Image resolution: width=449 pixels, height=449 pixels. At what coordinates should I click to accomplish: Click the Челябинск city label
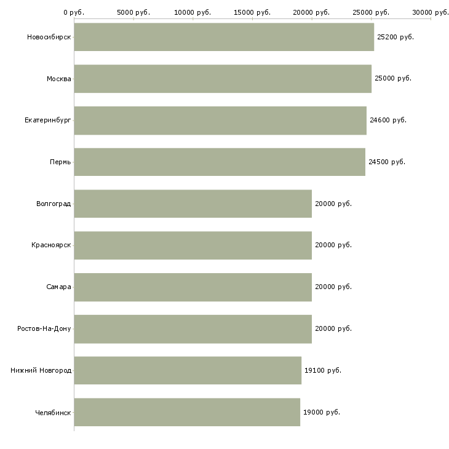(53, 412)
